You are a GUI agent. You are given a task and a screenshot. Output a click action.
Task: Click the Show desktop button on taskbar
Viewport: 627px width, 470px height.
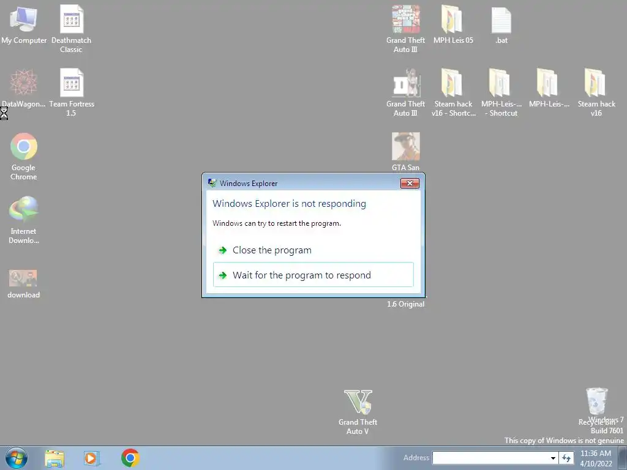[623, 458]
